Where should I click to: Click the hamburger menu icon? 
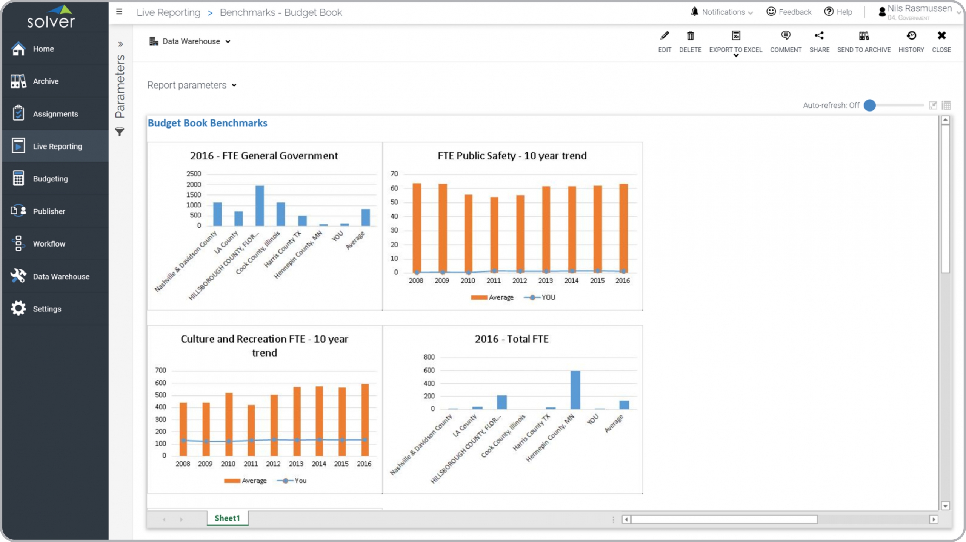coord(119,12)
